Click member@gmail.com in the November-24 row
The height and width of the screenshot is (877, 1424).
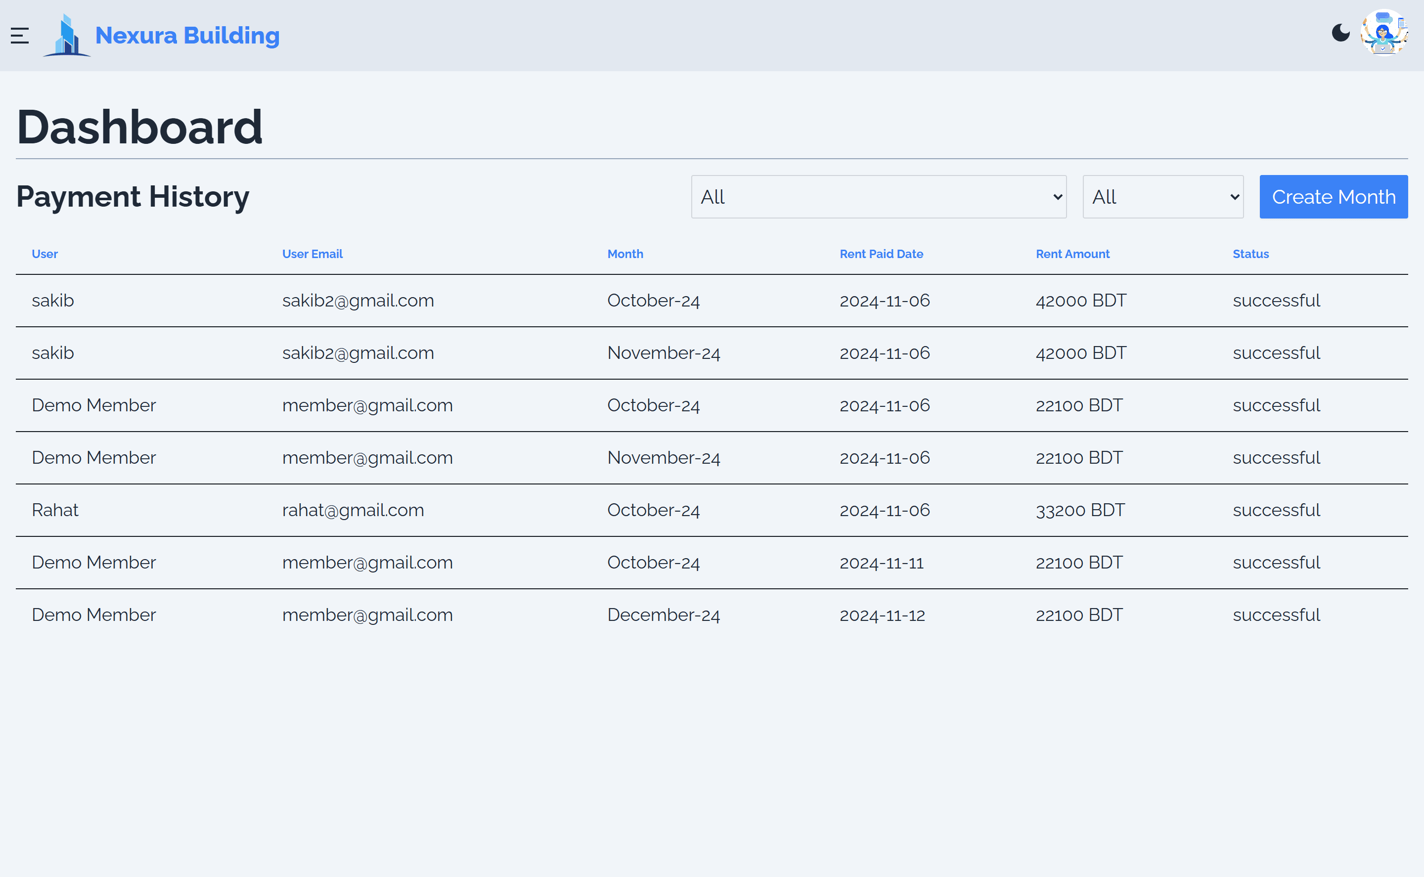tap(367, 457)
